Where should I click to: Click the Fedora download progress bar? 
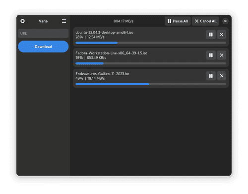click(x=151, y=63)
